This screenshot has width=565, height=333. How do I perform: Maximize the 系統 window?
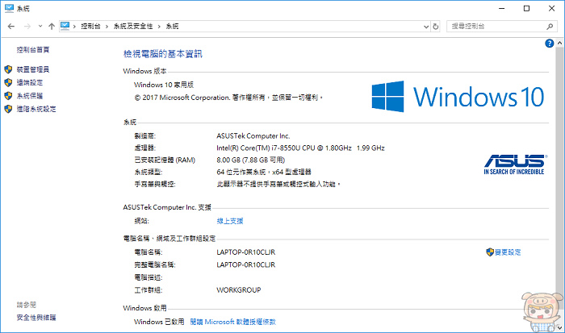526,8
